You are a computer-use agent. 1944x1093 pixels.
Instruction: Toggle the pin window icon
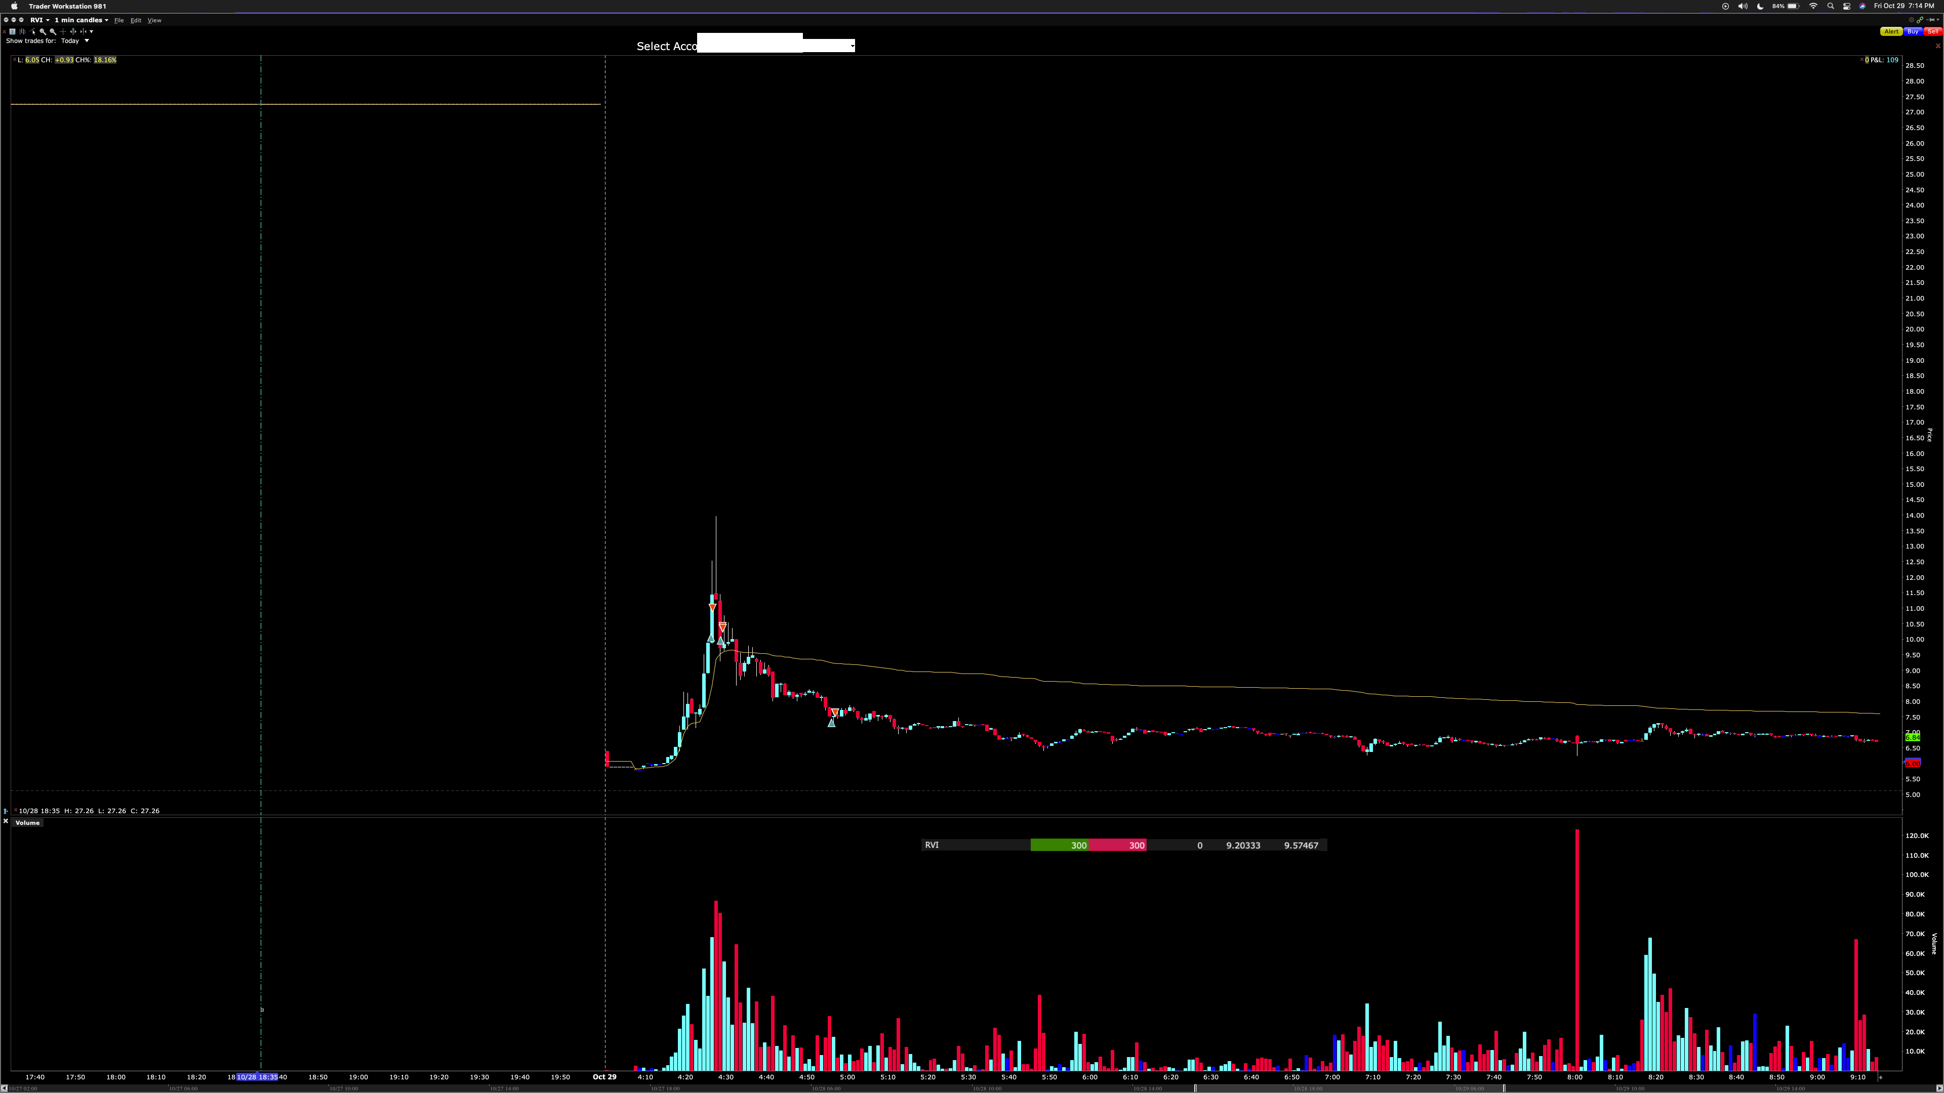[1930, 20]
